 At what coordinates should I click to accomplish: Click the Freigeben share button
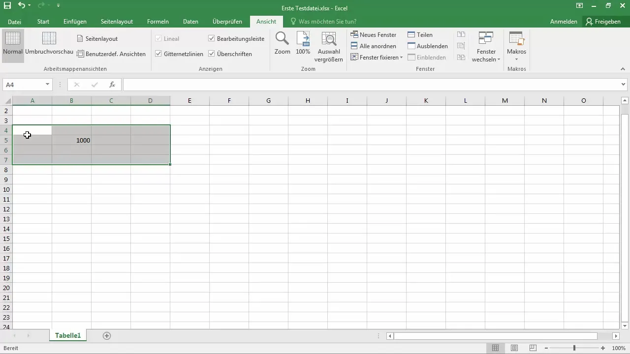(x=603, y=22)
